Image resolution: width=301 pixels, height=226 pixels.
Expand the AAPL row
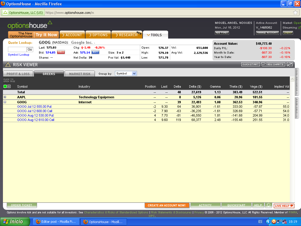[5, 97]
